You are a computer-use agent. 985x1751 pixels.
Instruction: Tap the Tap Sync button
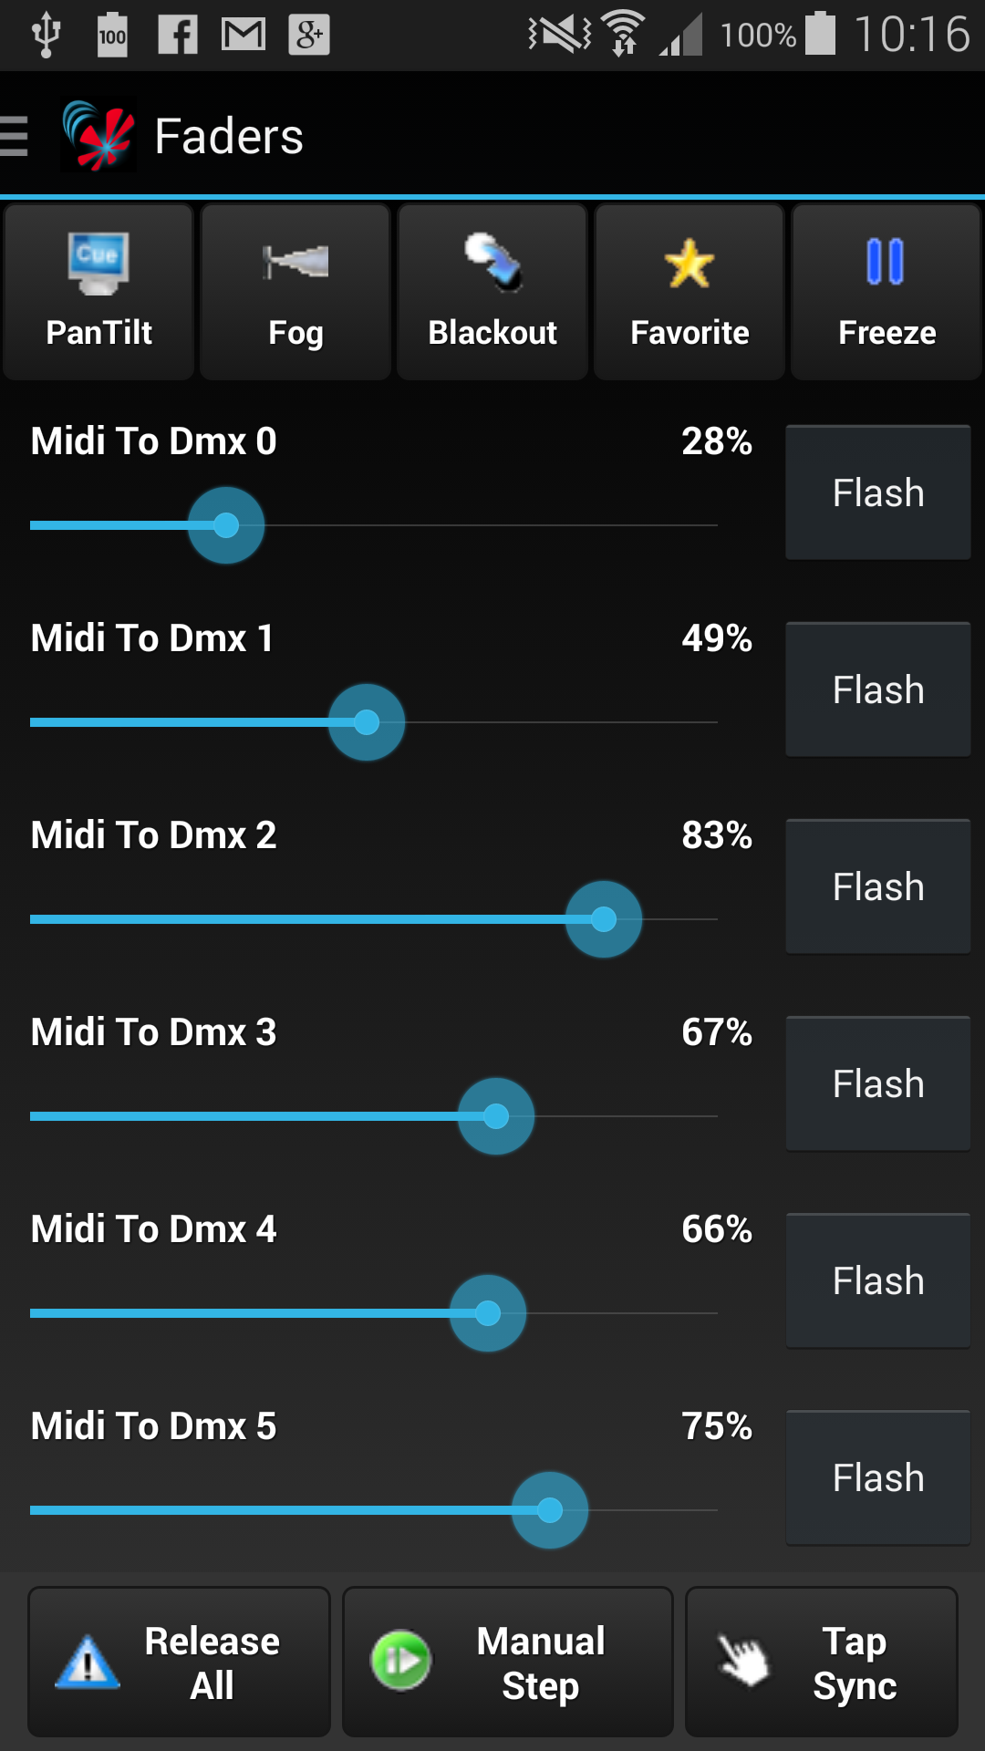[821, 1662]
